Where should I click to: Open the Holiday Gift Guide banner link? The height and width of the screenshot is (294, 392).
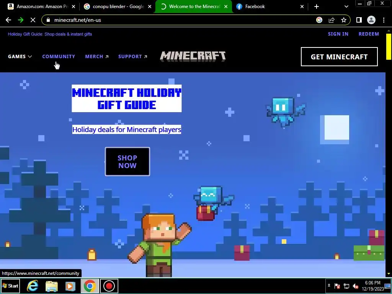pyautogui.click(x=50, y=34)
